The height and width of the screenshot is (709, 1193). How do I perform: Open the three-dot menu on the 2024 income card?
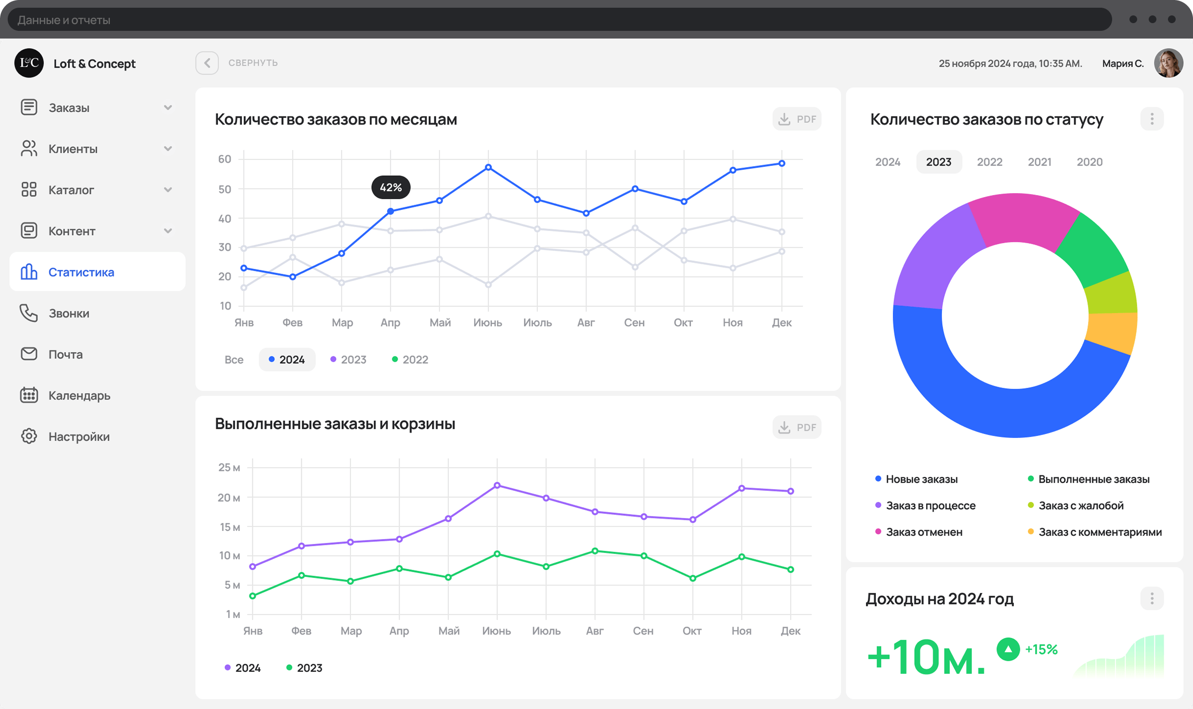[x=1152, y=598]
